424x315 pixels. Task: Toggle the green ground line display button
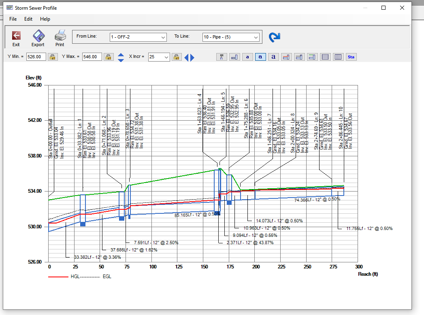312,57
